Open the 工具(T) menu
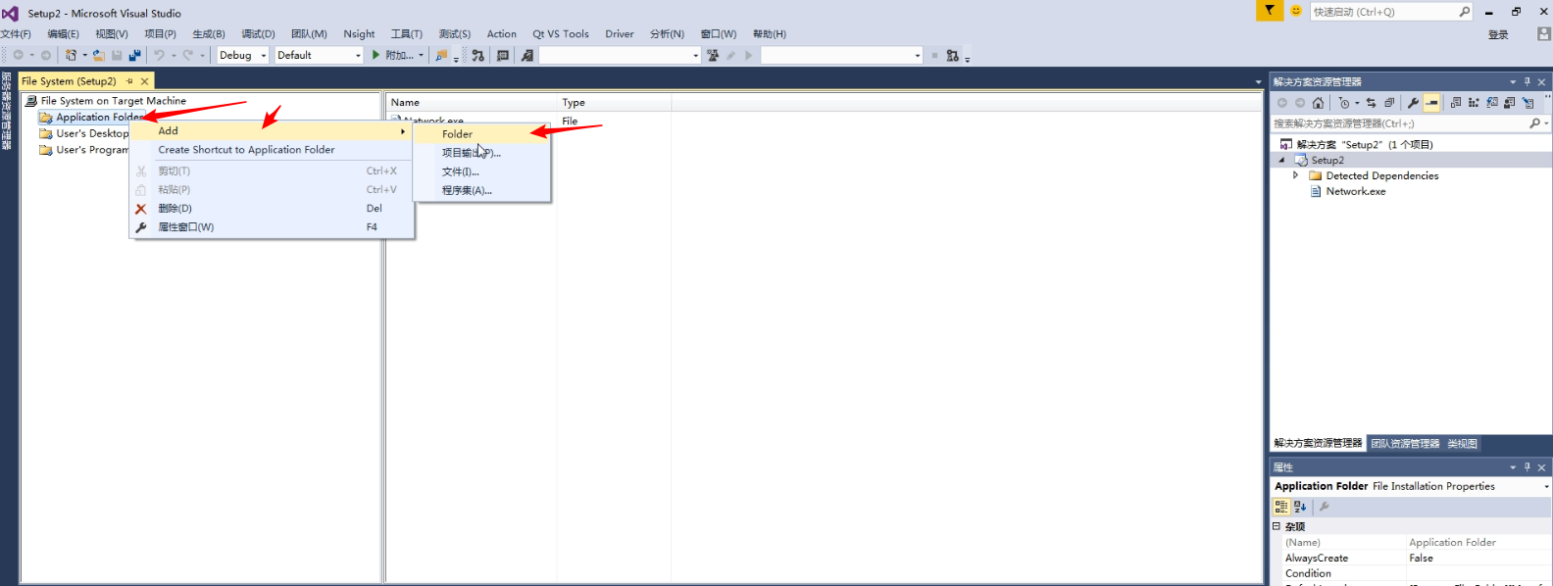 [406, 34]
